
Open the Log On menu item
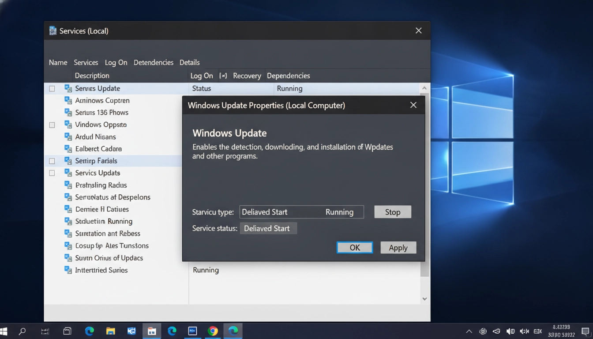coord(116,63)
